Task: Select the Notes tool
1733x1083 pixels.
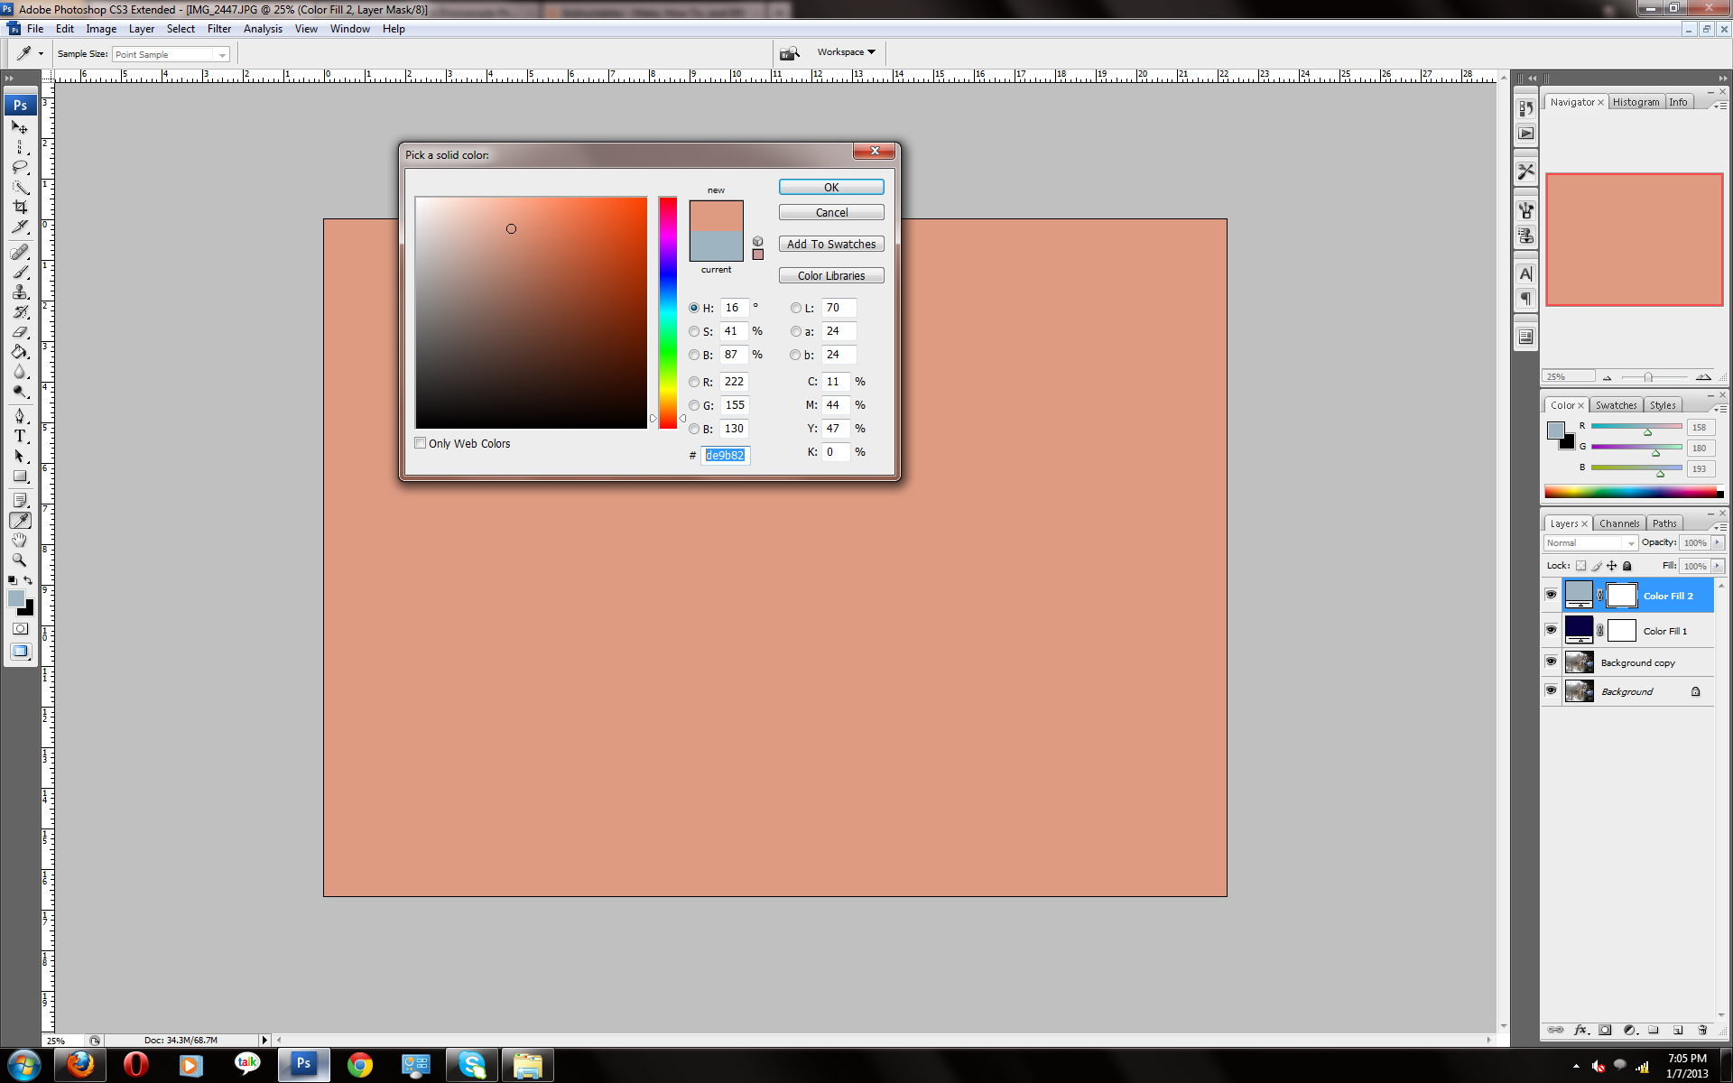Action: pyautogui.click(x=20, y=500)
